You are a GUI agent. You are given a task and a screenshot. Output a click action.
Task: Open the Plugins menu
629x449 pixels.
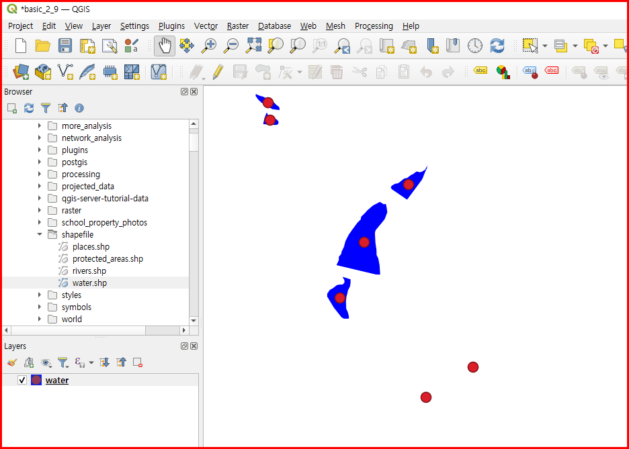click(171, 26)
